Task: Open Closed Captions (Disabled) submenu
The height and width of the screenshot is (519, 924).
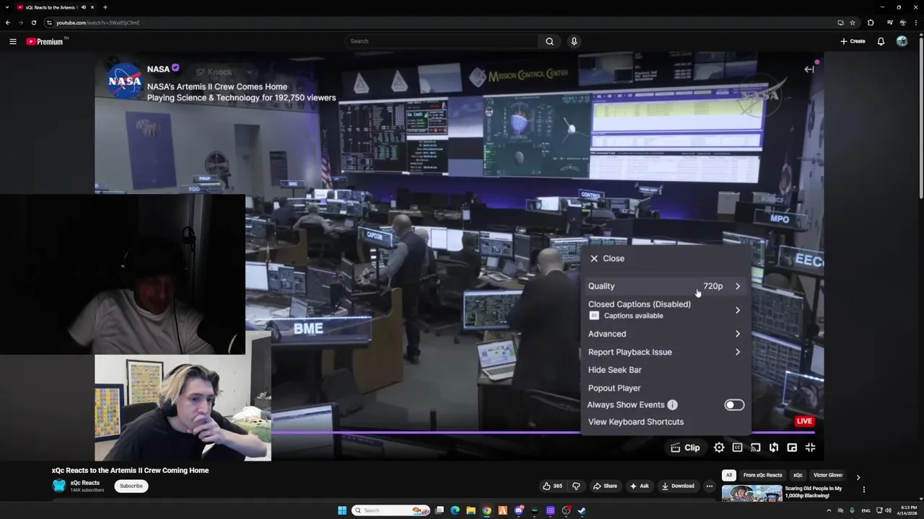Action: click(x=665, y=309)
